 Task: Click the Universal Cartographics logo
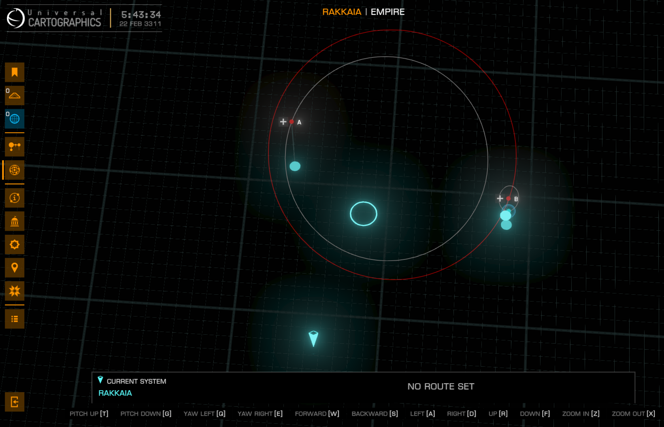pyautogui.click(x=54, y=18)
